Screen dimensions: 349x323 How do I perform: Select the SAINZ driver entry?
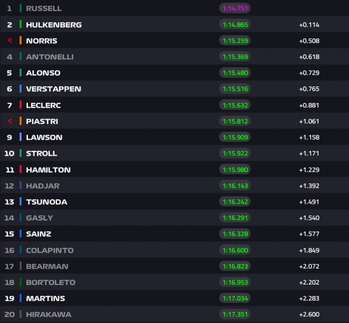click(x=38, y=234)
